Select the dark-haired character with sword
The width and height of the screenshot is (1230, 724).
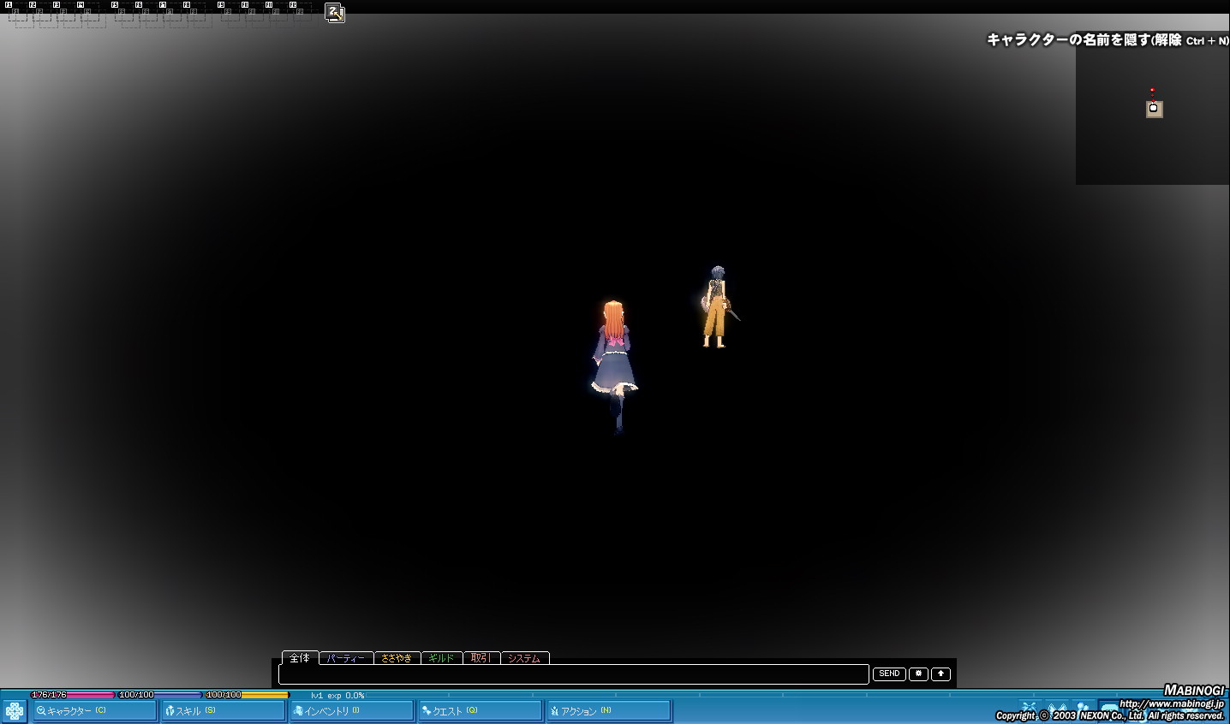pyautogui.click(x=718, y=306)
